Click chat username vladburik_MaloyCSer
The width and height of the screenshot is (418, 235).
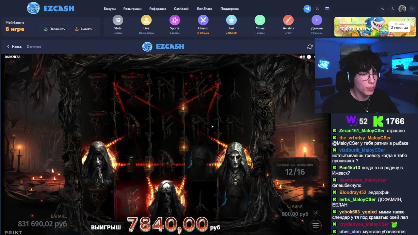point(362,150)
